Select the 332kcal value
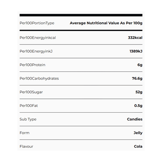This screenshot has width=162, height=162. click(135, 38)
